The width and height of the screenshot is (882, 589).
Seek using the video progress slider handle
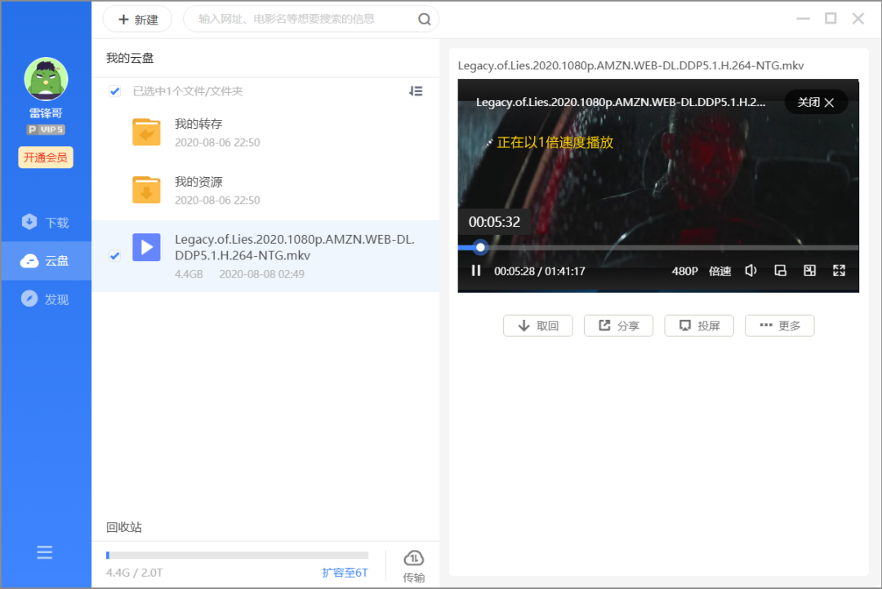[480, 247]
